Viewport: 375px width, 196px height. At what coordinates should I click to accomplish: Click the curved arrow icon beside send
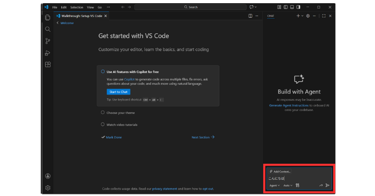(321, 185)
